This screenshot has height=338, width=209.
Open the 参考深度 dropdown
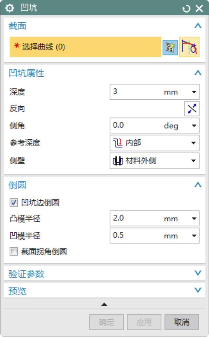click(x=155, y=143)
